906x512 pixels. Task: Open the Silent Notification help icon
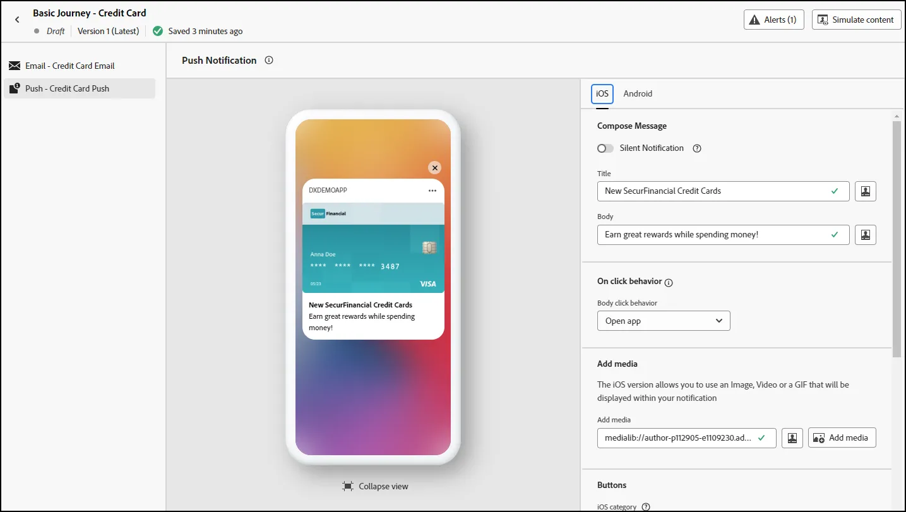(x=697, y=148)
